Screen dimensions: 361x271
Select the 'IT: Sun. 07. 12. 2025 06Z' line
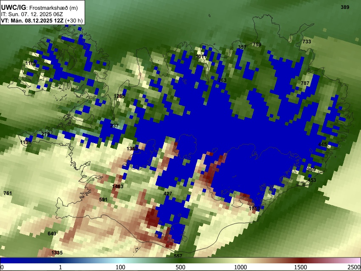(32, 14)
